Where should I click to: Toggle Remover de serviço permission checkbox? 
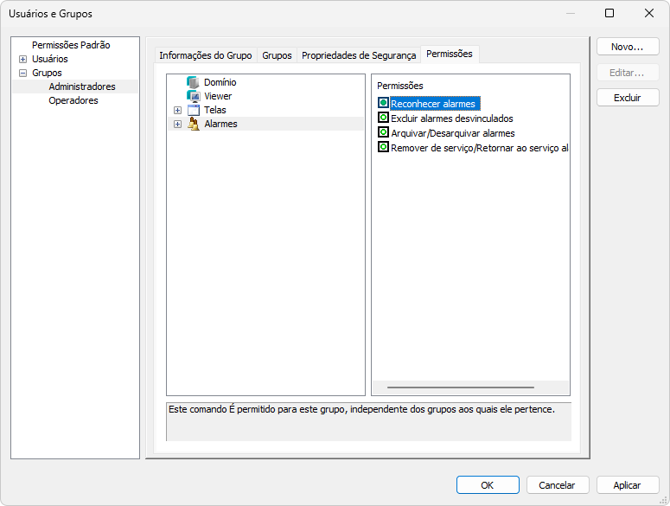coord(384,147)
